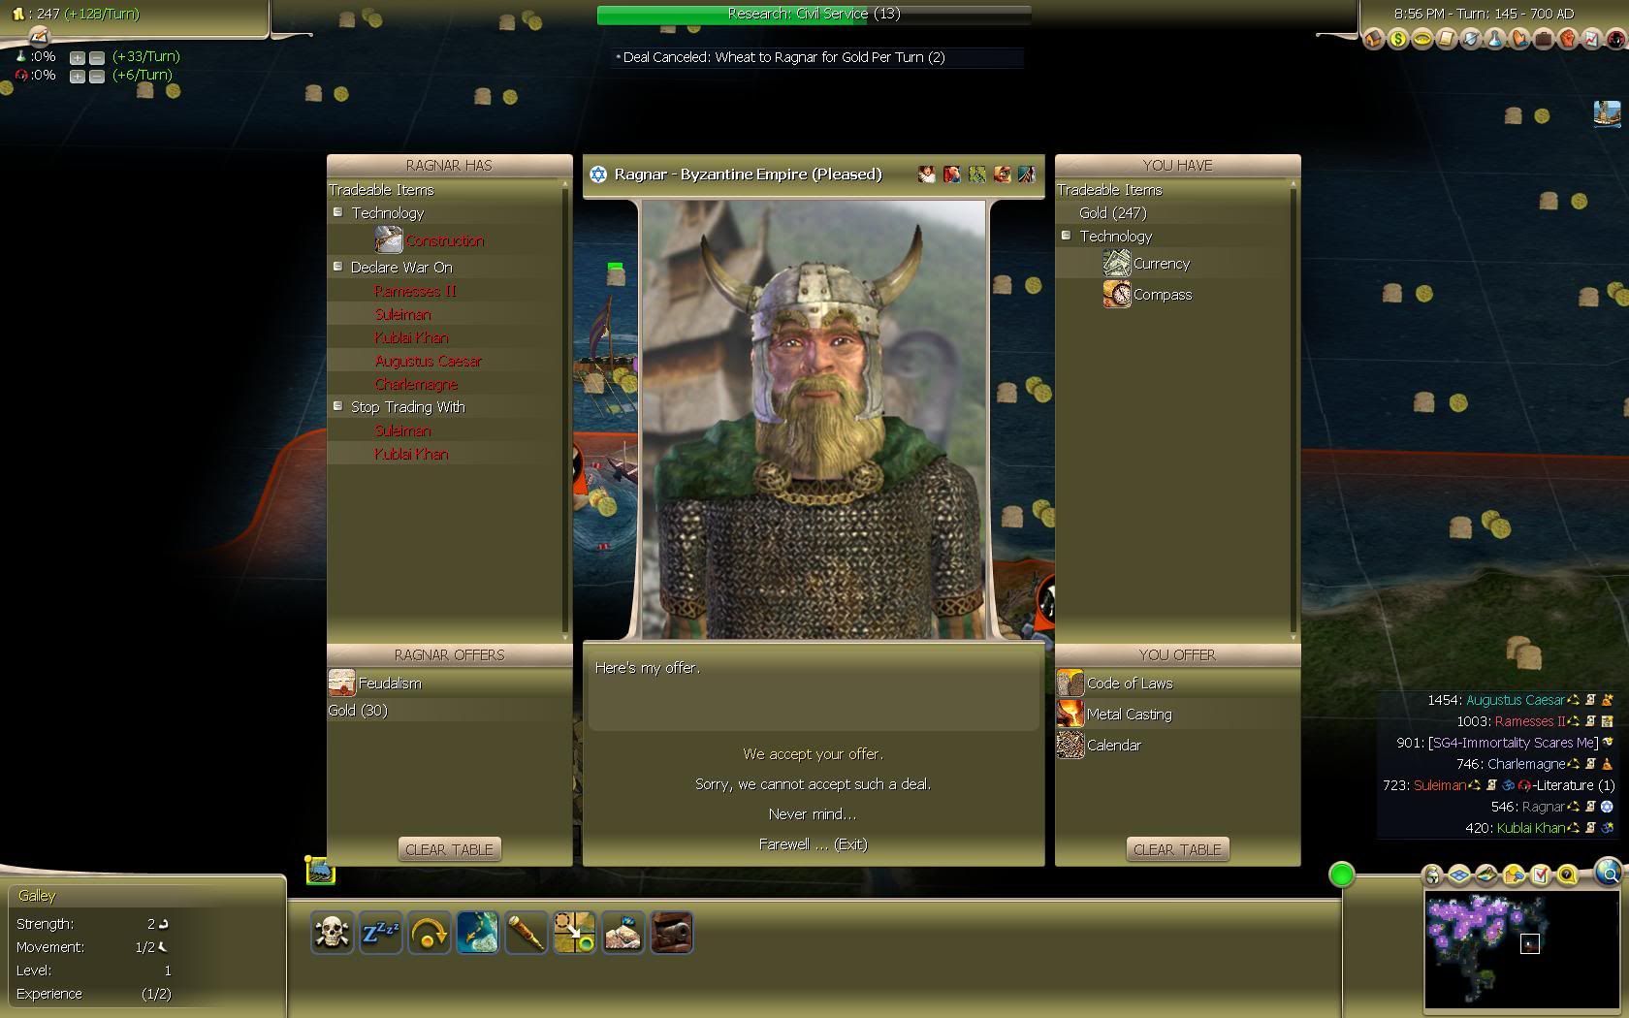The height and width of the screenshot is (1018, 1629).
Task: Click the green End Turn orb
Action: pos(1341,875)
